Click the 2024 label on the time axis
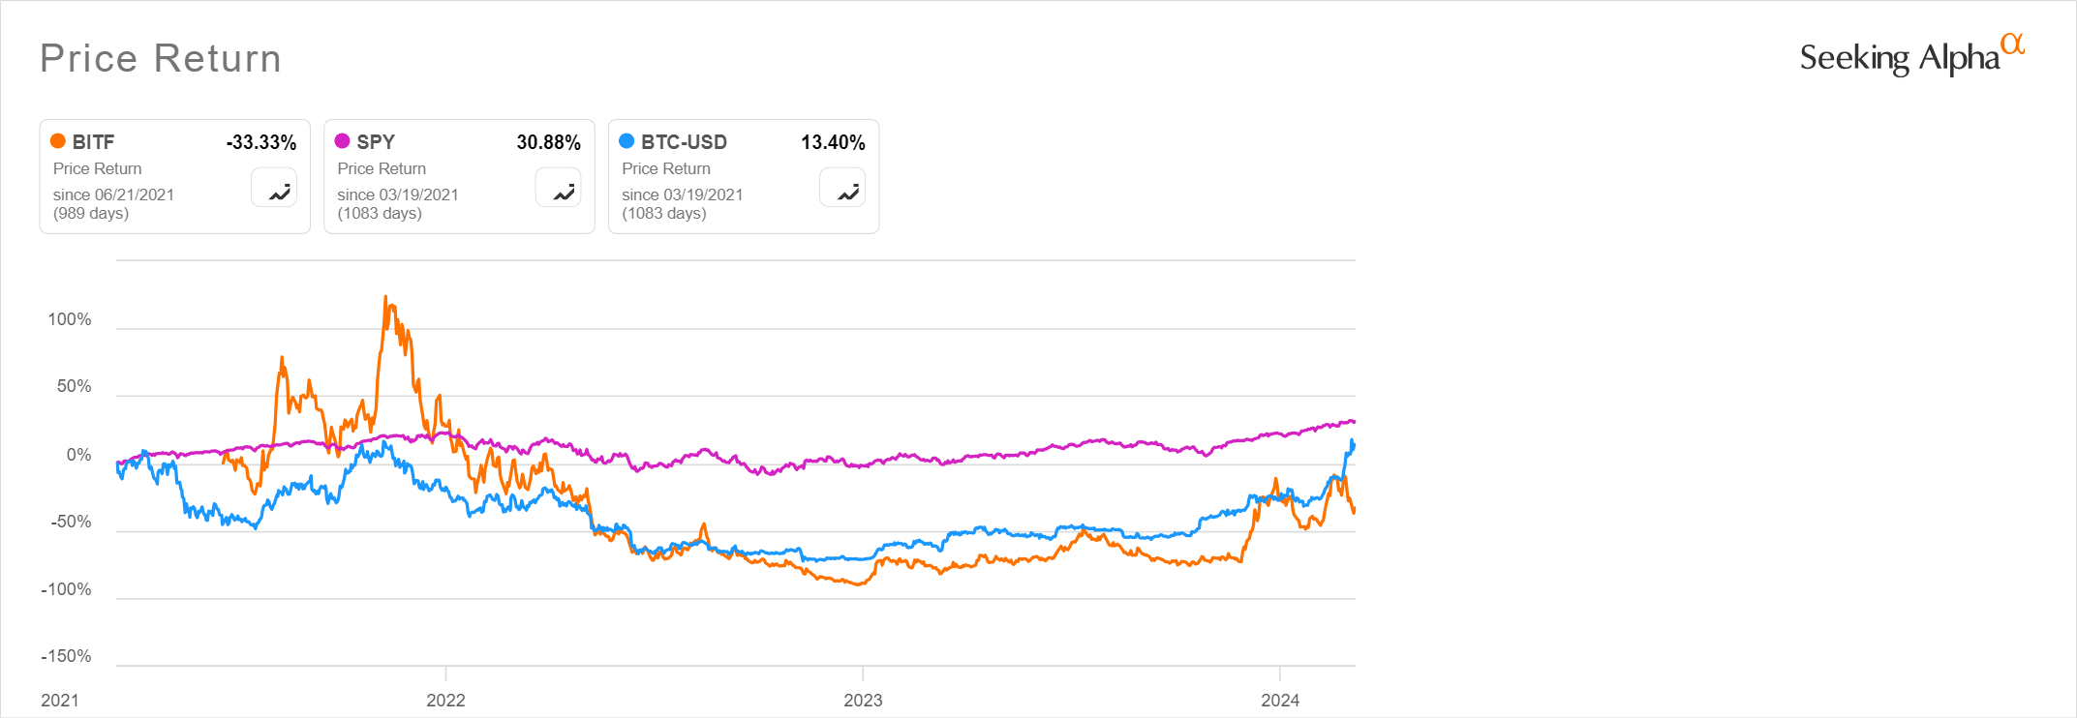This screenshot has height=718, width=2077. [1280, 700]
